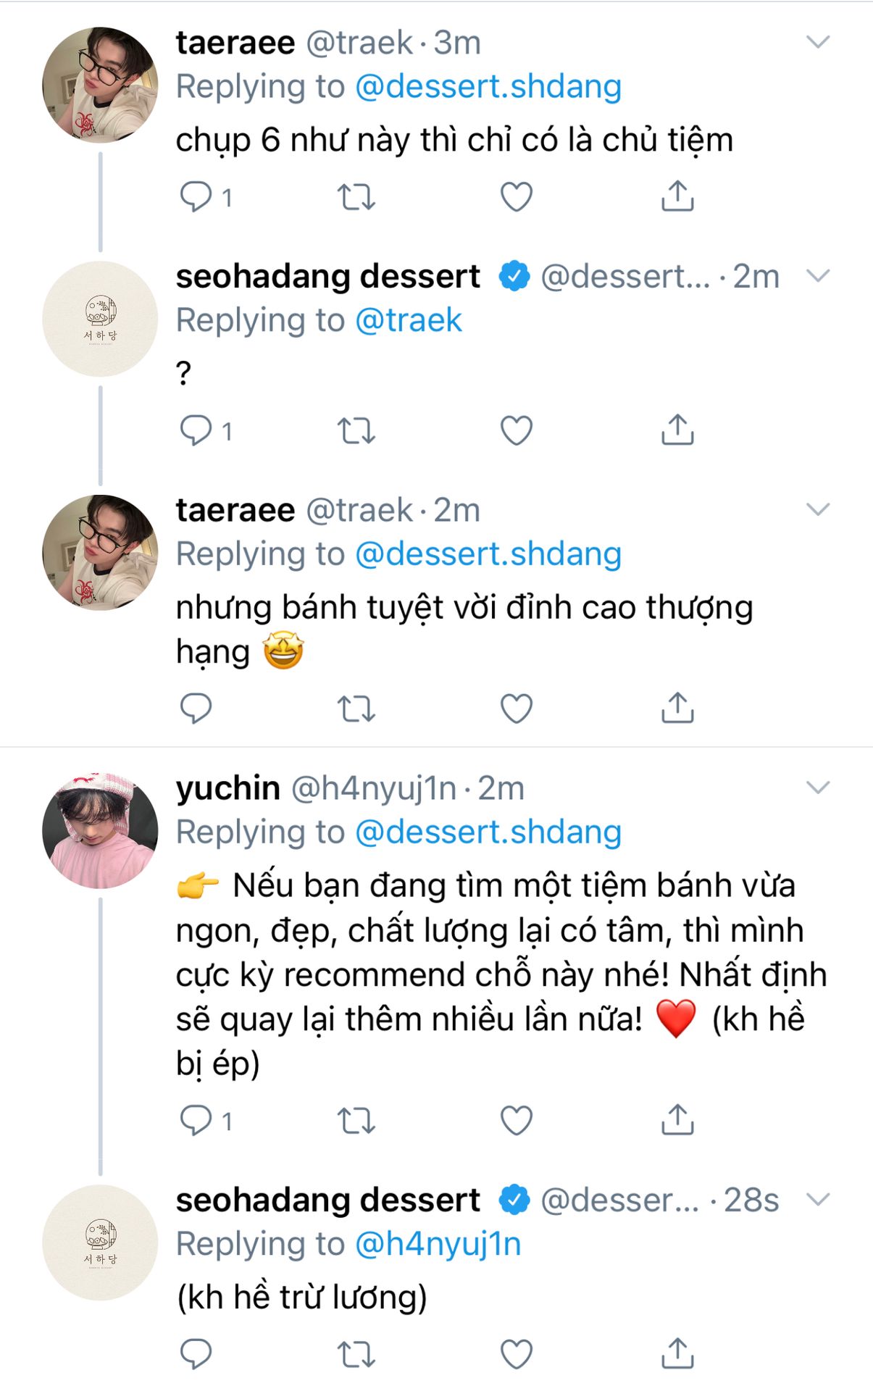View yuchin's profile picture

coord(100,830)
